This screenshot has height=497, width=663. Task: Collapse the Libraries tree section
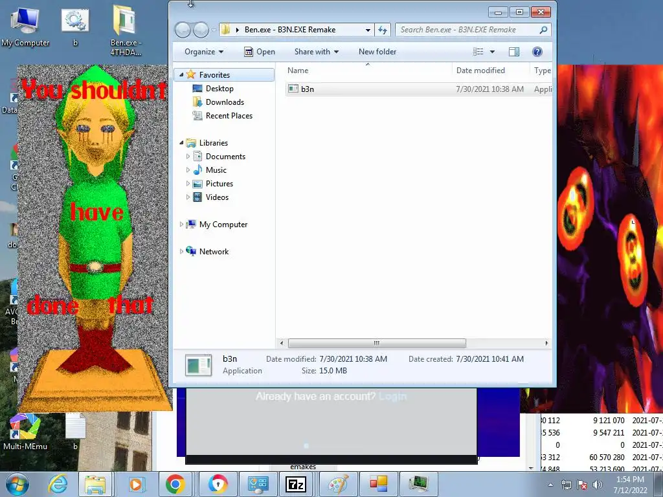(181, 143)
